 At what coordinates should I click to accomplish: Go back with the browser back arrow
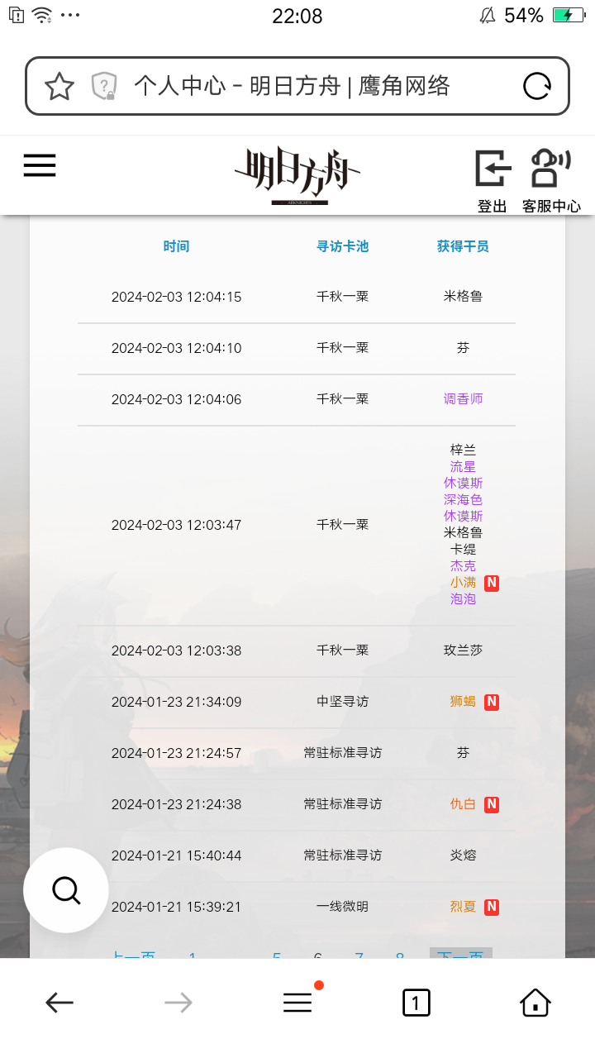click(59, 1003)
